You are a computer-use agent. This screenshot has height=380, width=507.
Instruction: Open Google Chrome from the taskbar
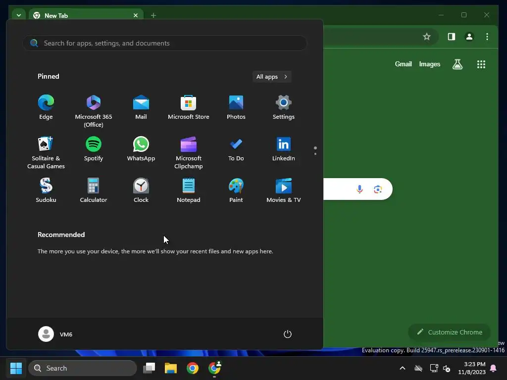point(193,368)
